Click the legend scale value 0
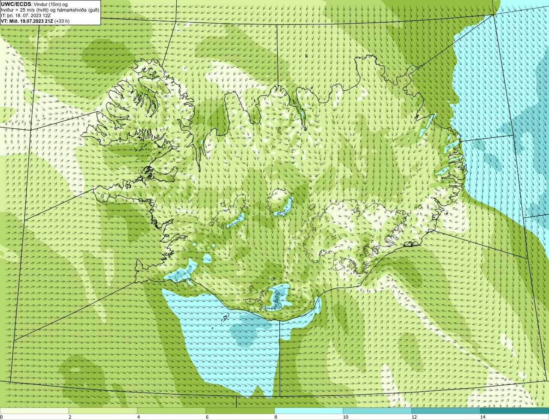Image resolution: width=549 pixels, height=420 pixels. [1, 417]
